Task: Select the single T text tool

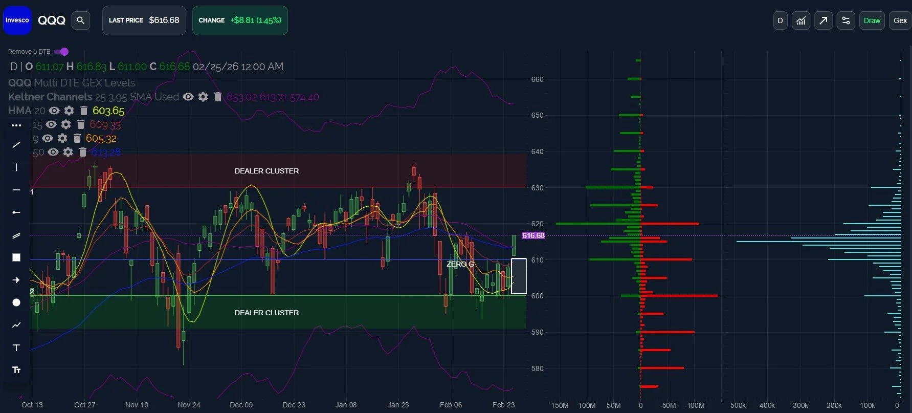Action: coord(16,347)
